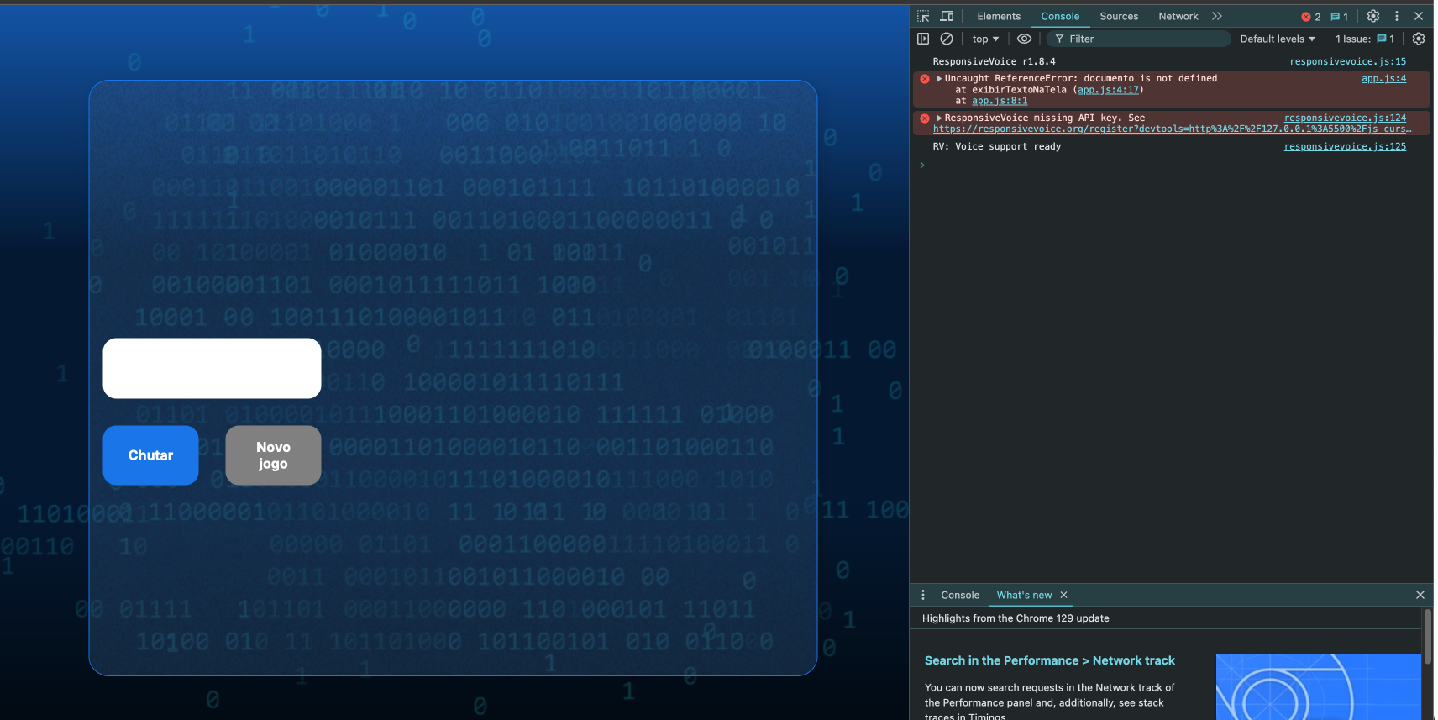The height and width of the screenshot is (720, 1438).
Task: Open DevTools settings gear
Action: click(1373, 16)
